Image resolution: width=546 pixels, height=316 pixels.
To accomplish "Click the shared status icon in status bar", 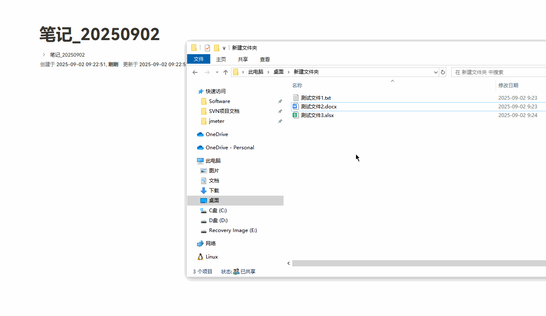I will (x=236, y=271).
